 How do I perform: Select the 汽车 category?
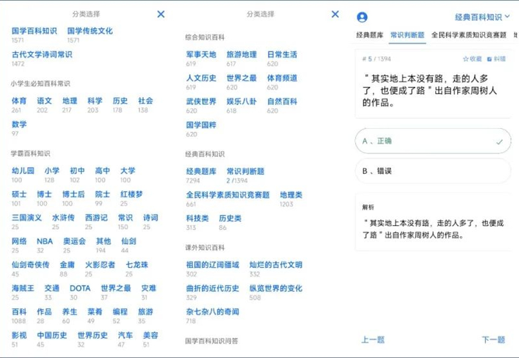[x=125, y=335]
